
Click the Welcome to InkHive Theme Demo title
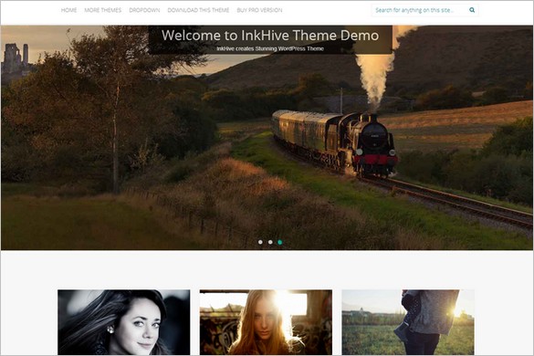(x=270, y=35)
